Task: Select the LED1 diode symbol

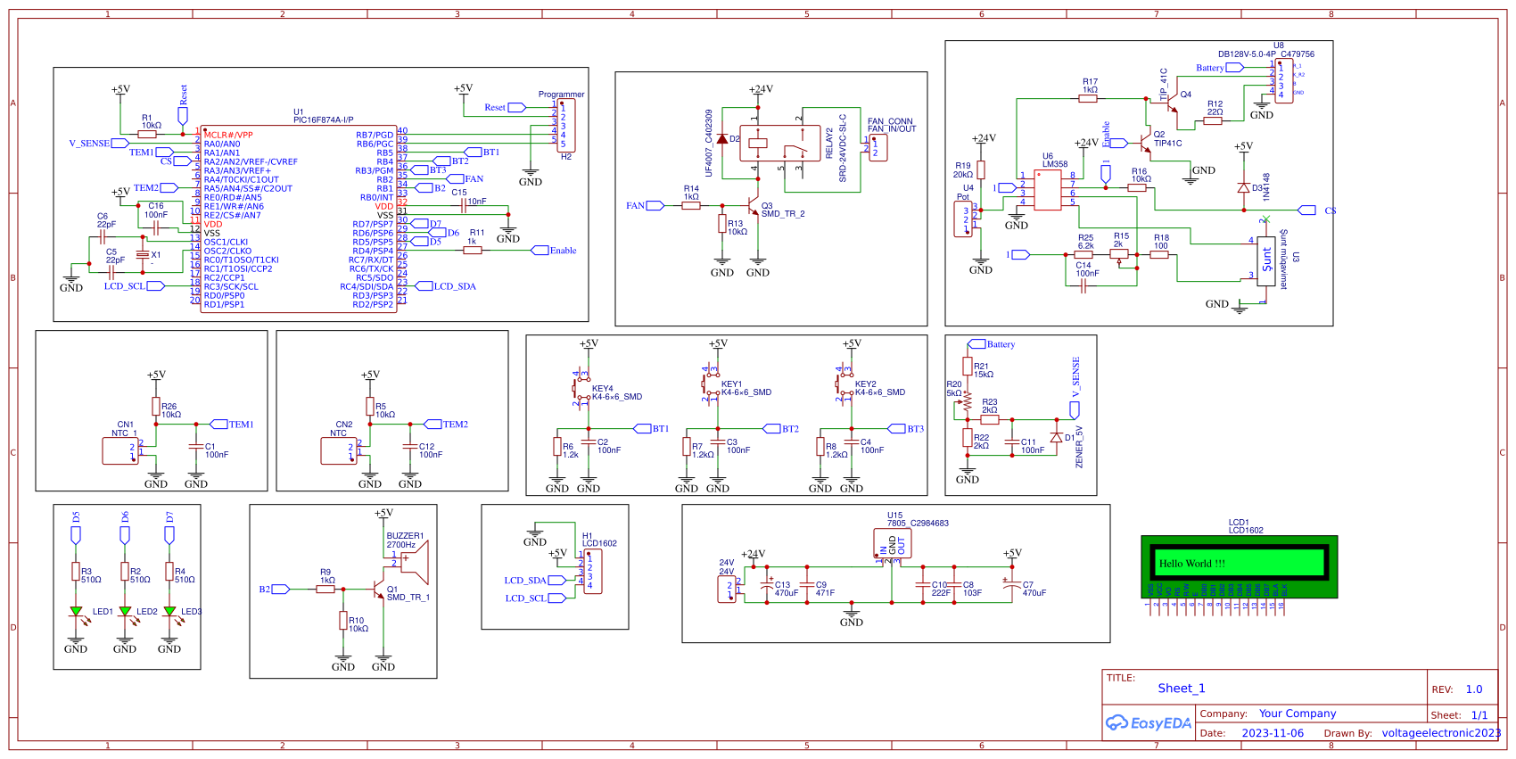Action: coord(76,613)
